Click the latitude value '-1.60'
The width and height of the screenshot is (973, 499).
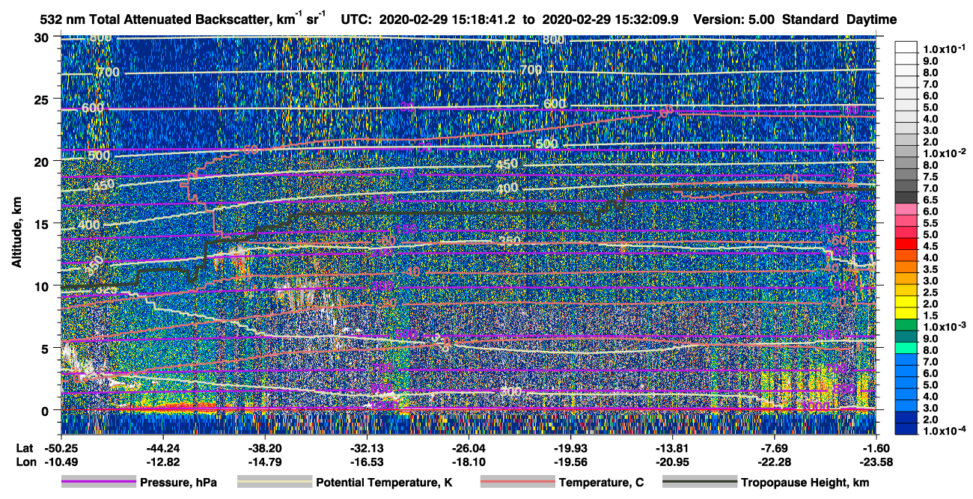click(876, 447)
